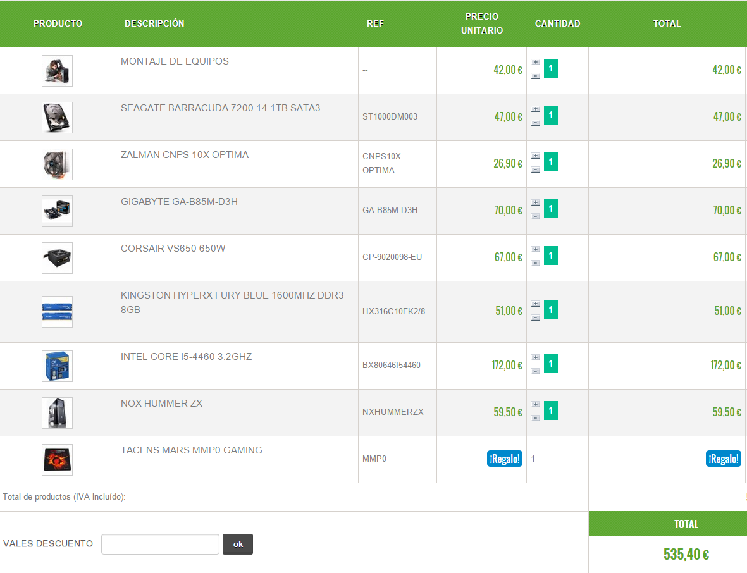Click quantity box for SEAGATE BARRACUDA
Screen dimensions: 747x573
551,115
